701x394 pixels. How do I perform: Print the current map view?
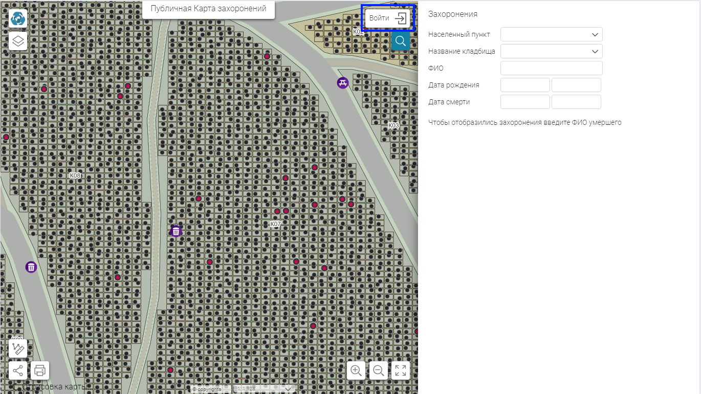click(40, 370)
